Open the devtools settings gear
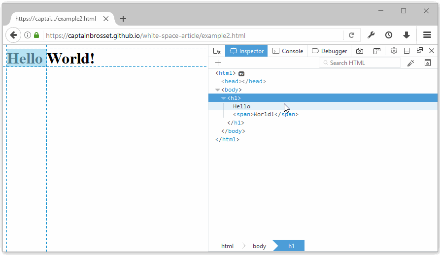440x255 pixels. (394, 51)
